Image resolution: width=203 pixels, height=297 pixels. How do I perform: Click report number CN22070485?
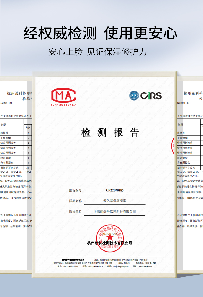tap(115, 190)
